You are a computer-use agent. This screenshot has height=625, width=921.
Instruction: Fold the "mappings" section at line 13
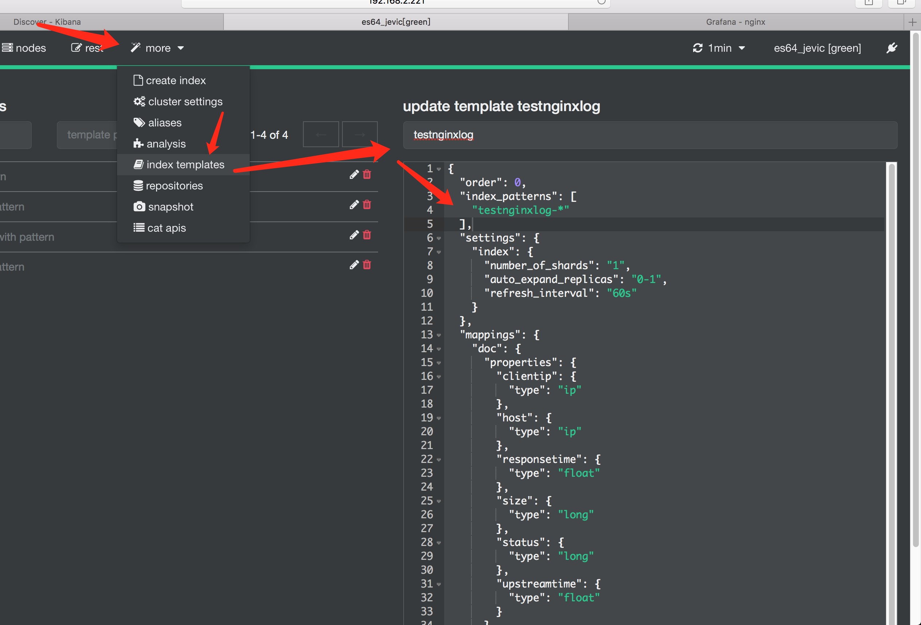(x=439, y=335)
